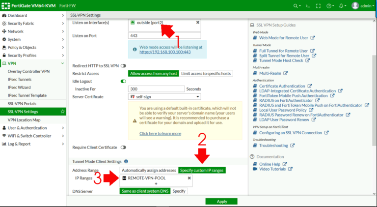Open the https://192.168.100.100:443 link

pyautogui.click(x=165, y=52)
